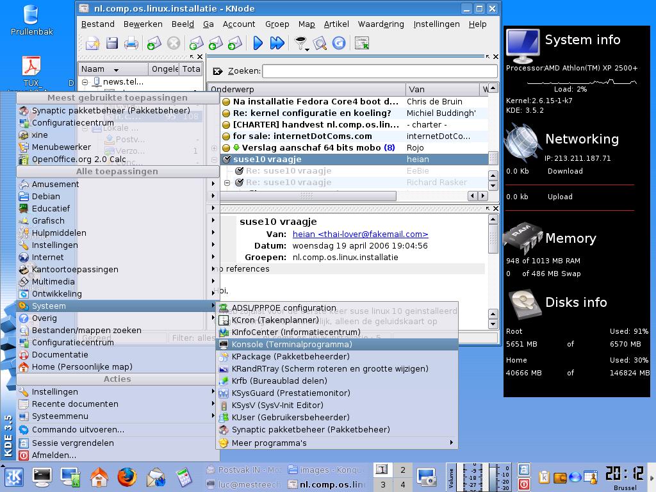The width and height of the screenshot is (656, 492).
Task: Launch Firefox from the panel
Action: (x=127, y=477)
